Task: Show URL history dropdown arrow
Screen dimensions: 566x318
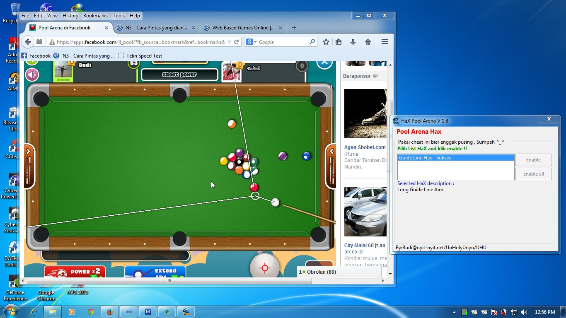Action: (229, 42)
